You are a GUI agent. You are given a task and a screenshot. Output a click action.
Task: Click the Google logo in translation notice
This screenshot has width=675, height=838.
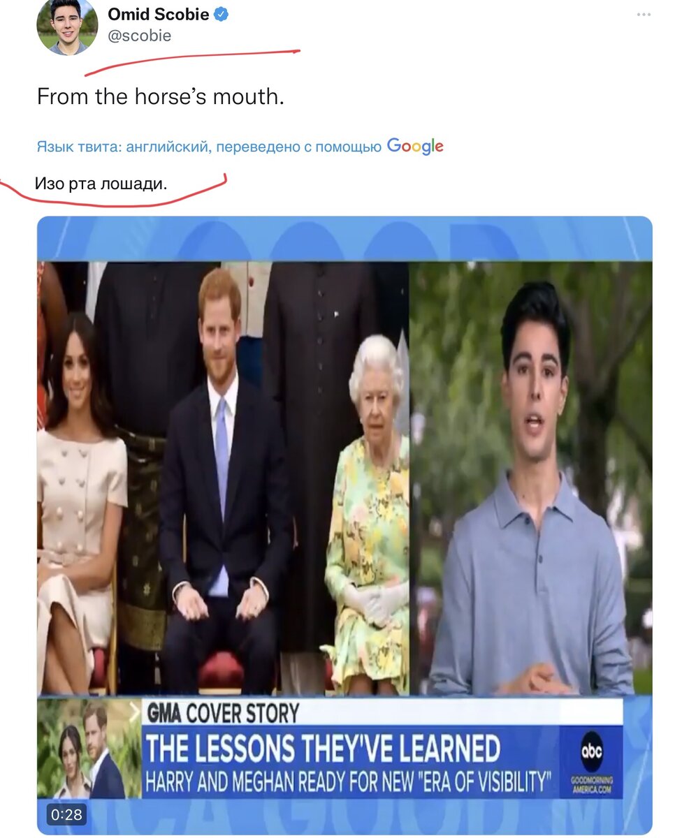(x=415, y=146)
